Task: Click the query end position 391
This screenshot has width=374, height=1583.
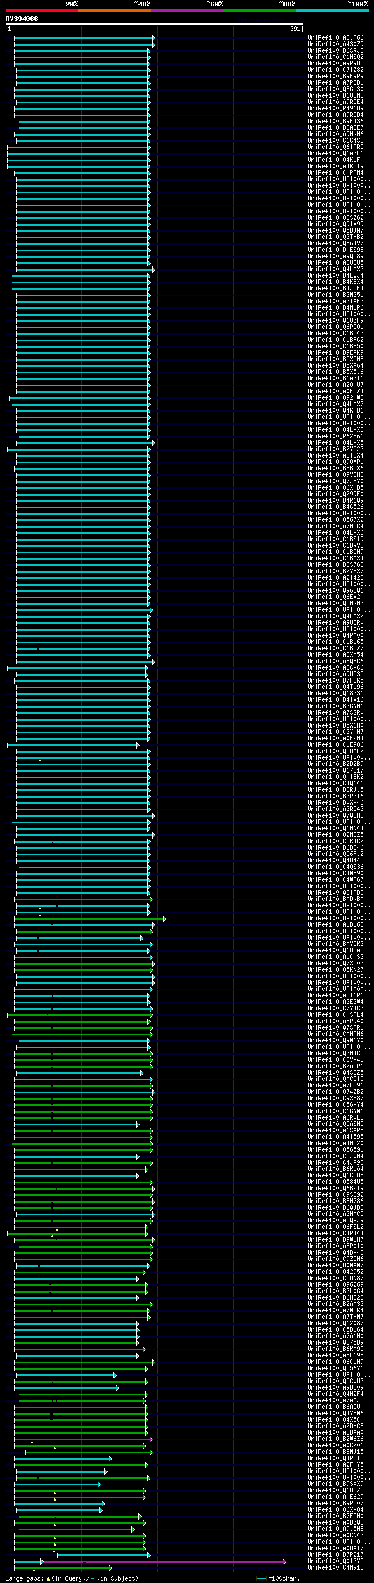Action: [295, 29]
